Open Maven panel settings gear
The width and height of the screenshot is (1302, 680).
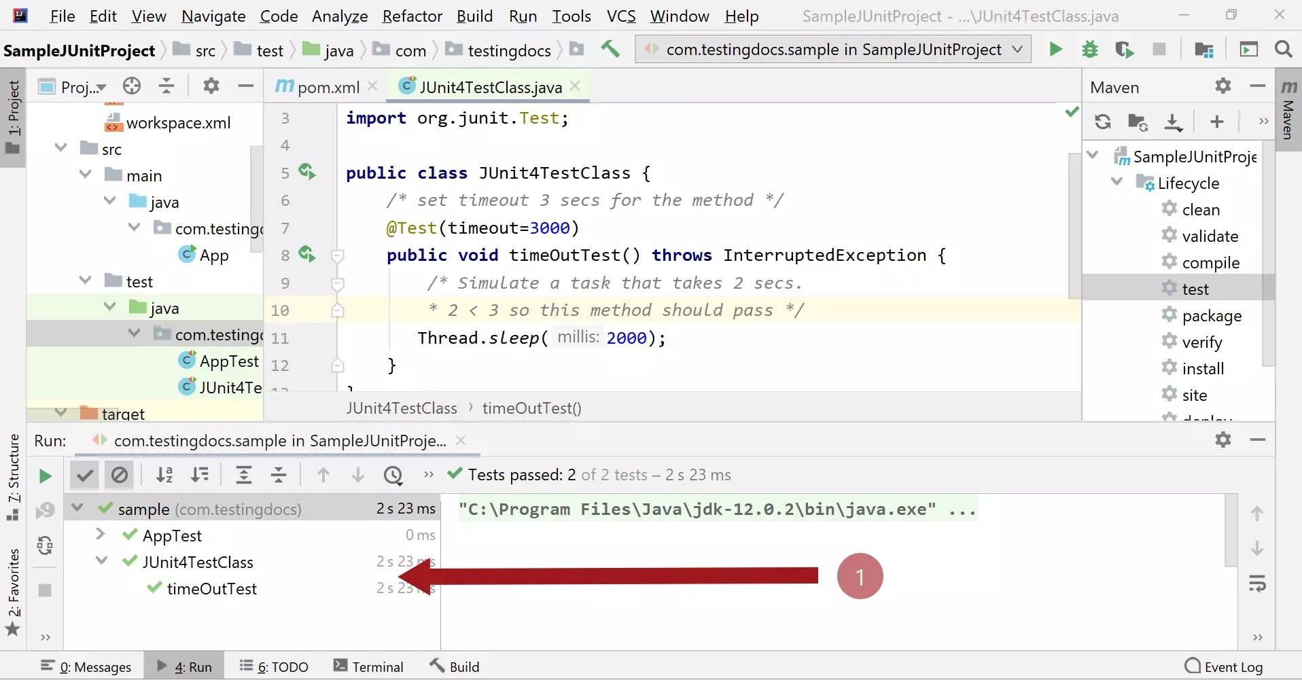pos(1223,86)
